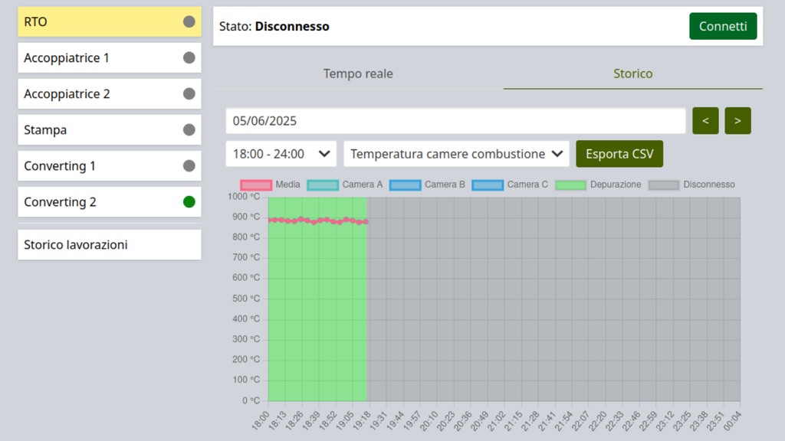
Task: Open the 18:00 - 24:00 time range dropdown
Action: 281,154
